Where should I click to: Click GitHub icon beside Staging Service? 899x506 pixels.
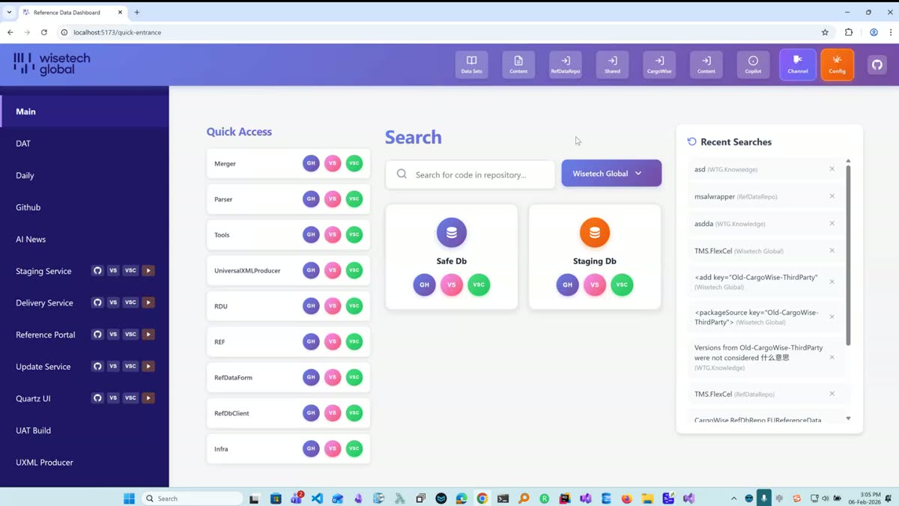click(97, 270)
